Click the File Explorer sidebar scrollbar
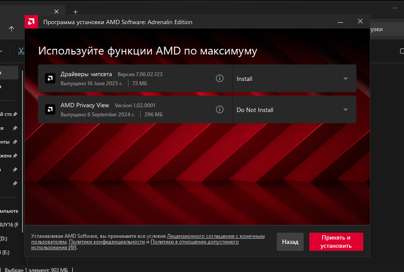Image resolution: width=404 pixels, height=272 pixels. [x=22, y=151]
